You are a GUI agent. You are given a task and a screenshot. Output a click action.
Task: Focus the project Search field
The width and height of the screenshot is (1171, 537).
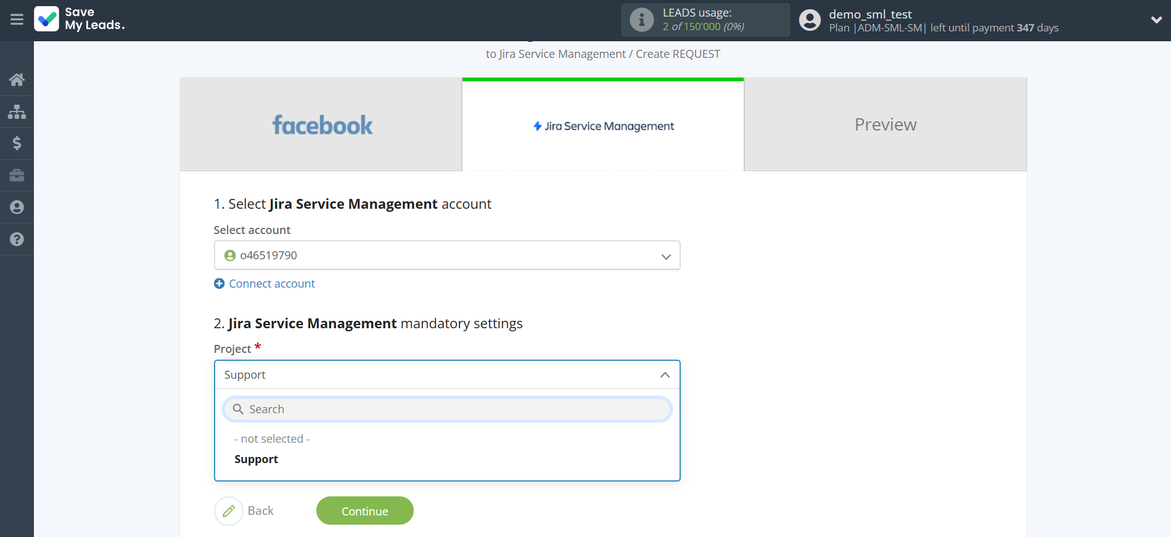[446, 410]
